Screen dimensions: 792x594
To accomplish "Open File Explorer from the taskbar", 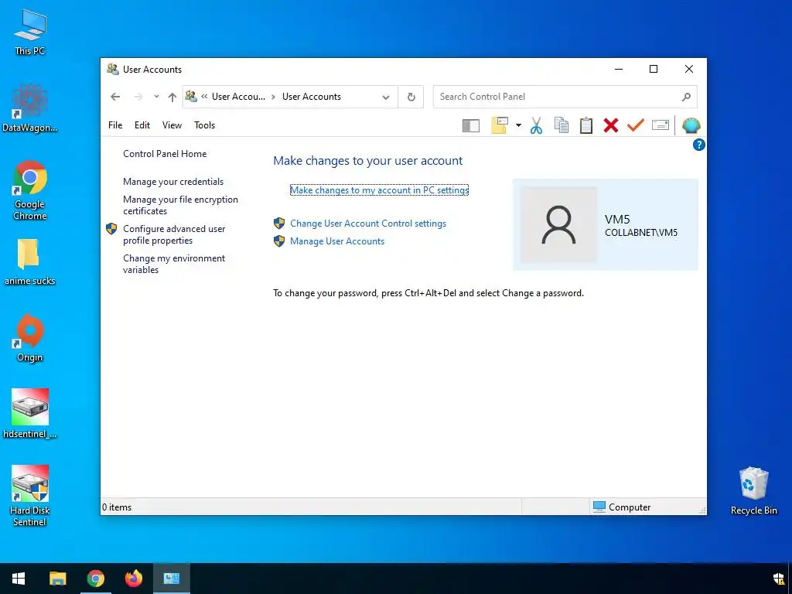I will pyautogui.click(x=57, y=579).
